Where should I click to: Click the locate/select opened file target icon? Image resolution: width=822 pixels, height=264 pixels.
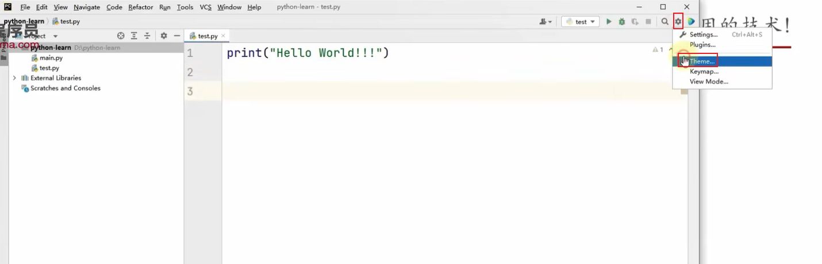click(121, 36)
